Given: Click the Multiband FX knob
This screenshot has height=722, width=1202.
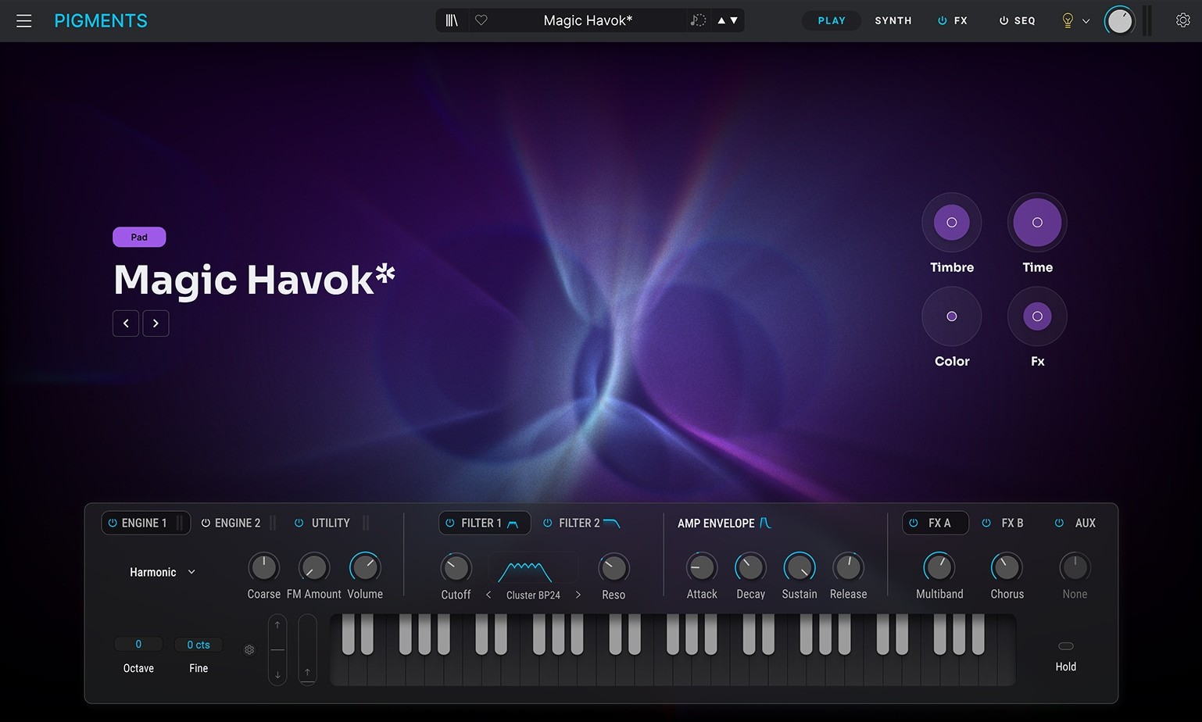Looking at the screenshot, I should pos(939,567).
